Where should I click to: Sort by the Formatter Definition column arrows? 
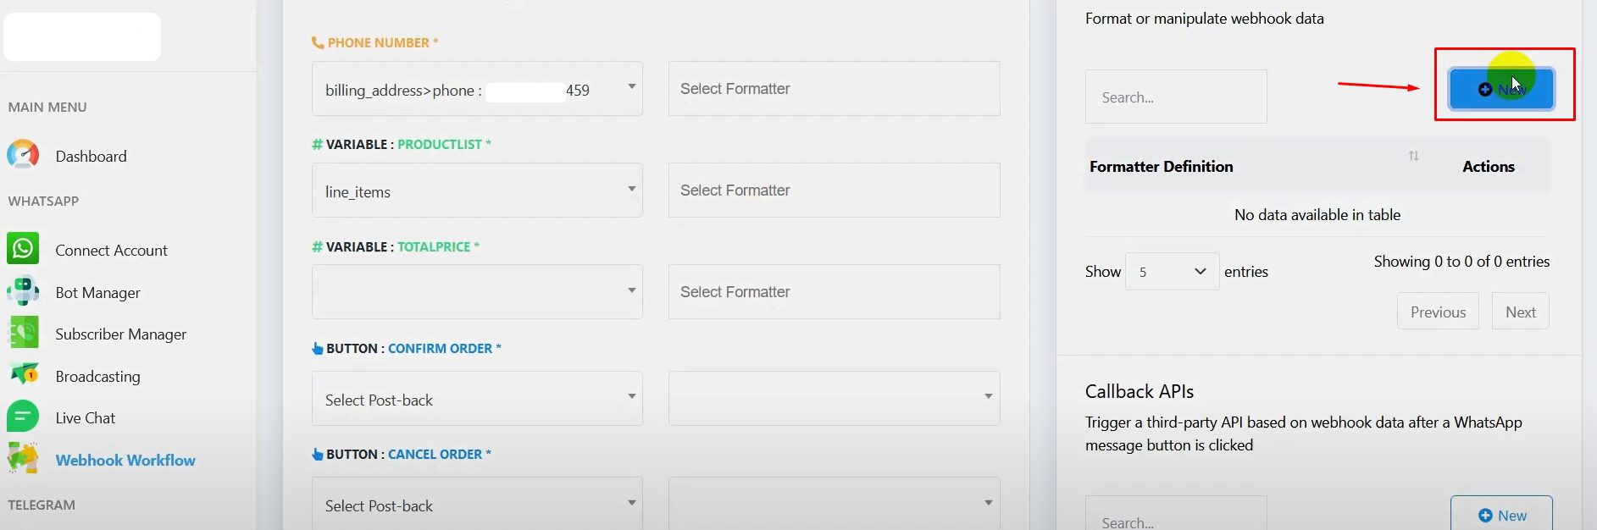pos(1413,156)
